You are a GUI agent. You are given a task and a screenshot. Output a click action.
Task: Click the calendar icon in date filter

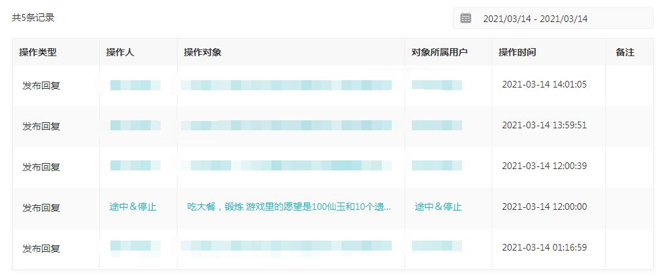[465, 18]
